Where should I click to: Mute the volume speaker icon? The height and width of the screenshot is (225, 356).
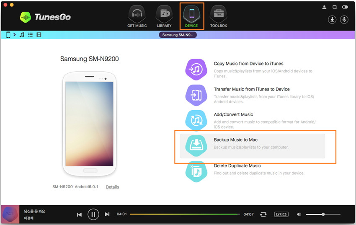tap(299, 215)
